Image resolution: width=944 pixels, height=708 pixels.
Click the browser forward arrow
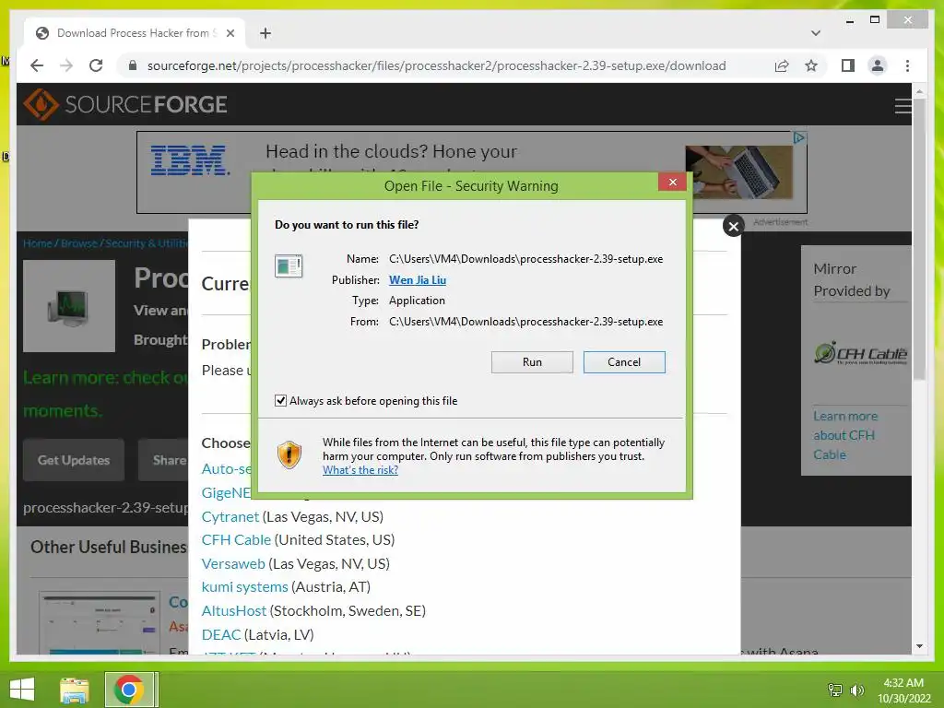click(x=66, y=65)
